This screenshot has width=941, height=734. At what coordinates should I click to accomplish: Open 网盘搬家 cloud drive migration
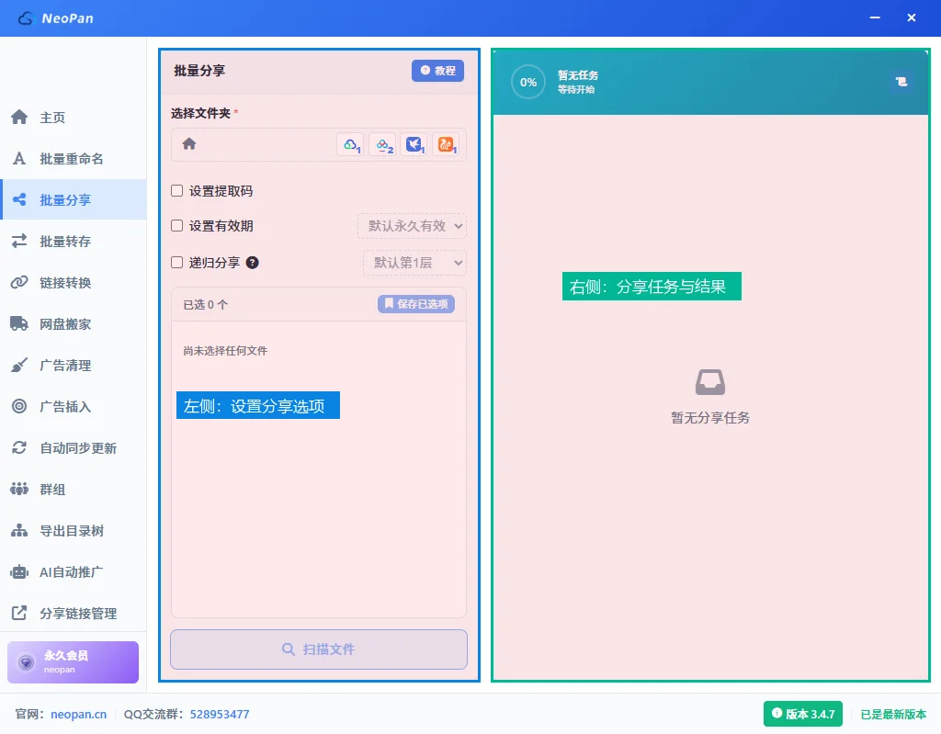point(74,324)
